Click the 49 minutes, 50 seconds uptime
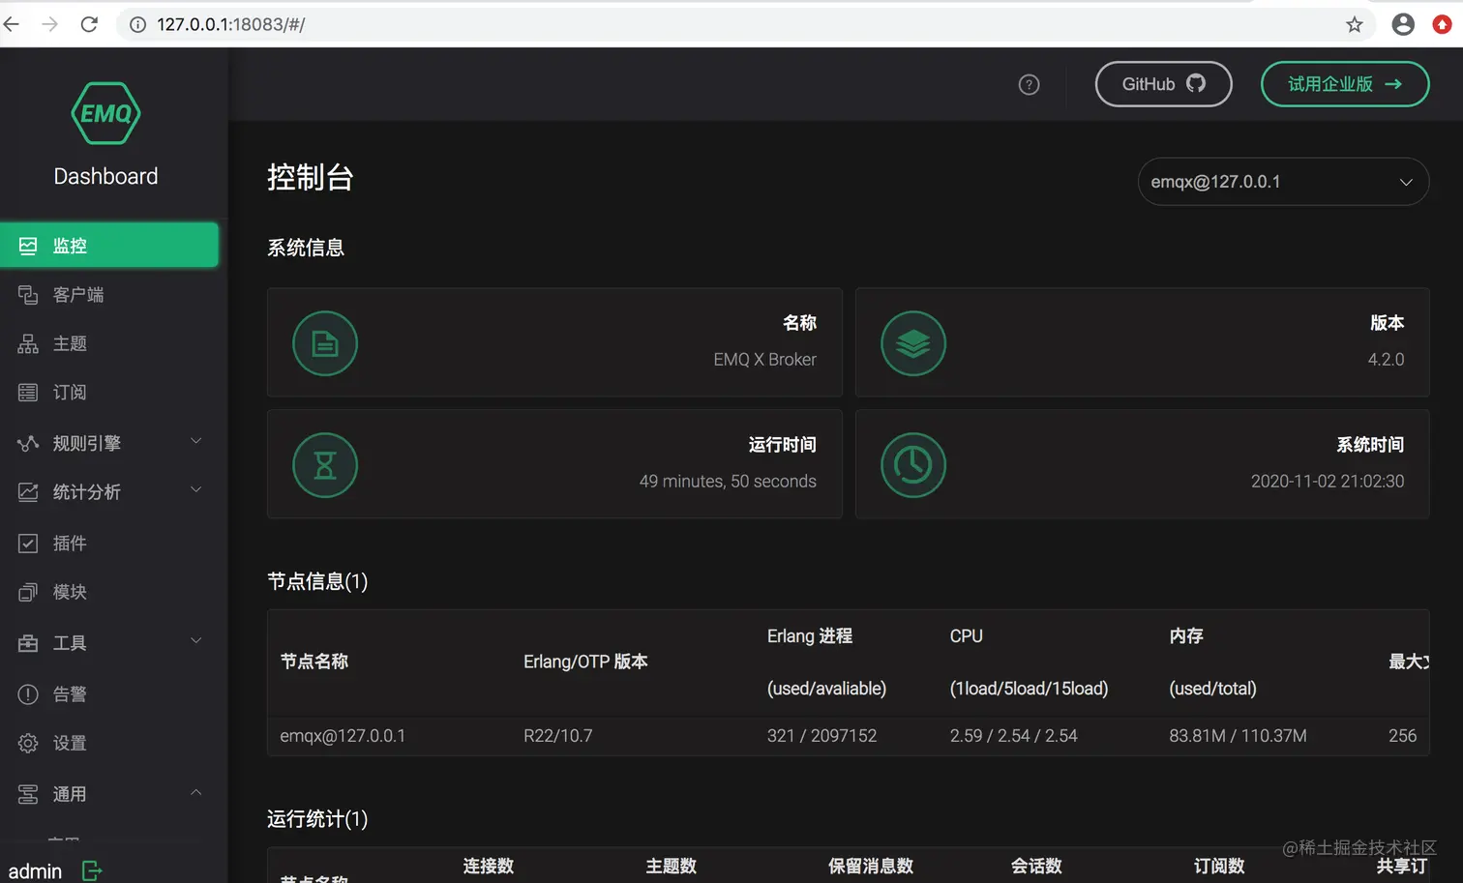Image resolution: width=1463 pixels, height=883 pixels. pyautogui.click(x=728, y=482)
